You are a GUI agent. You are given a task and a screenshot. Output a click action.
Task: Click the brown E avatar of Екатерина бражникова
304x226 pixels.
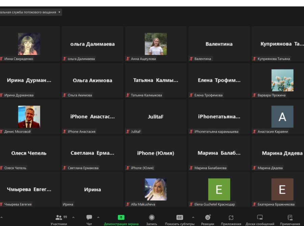point(282,189)
